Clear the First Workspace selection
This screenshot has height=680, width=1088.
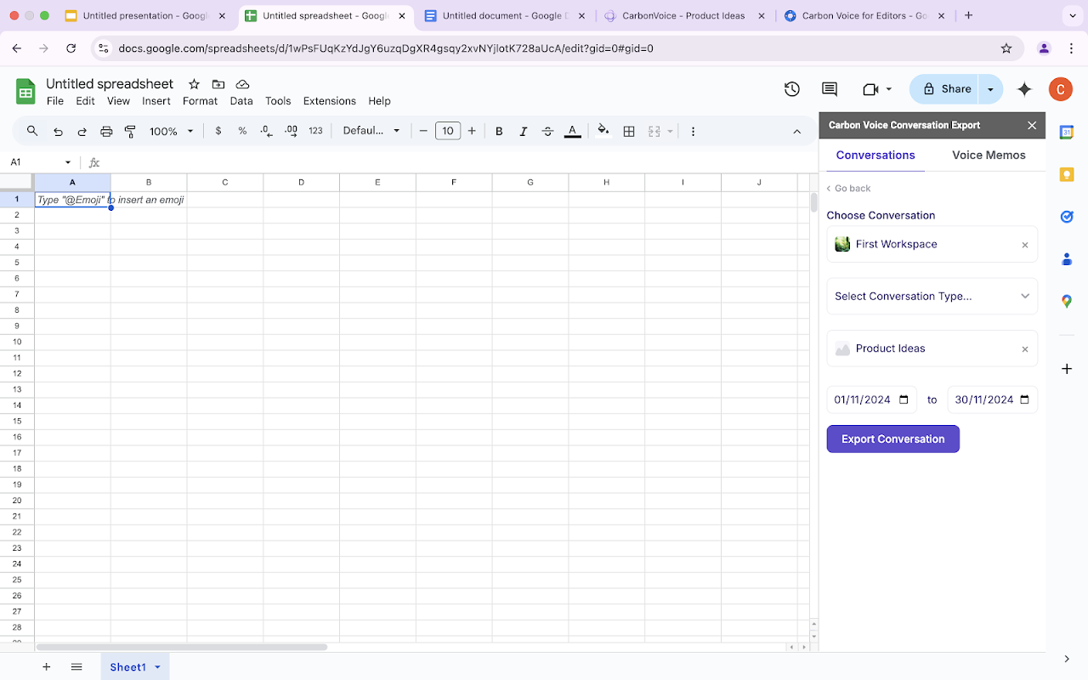(1025, 245)
